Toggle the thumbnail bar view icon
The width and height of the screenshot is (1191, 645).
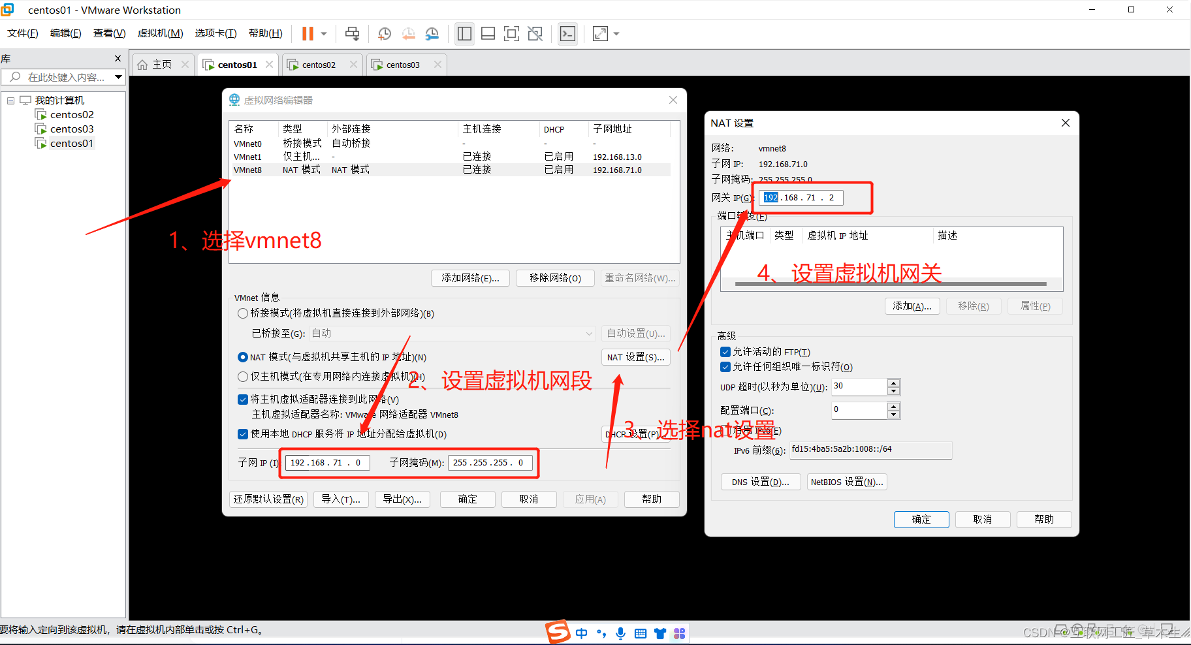pos(488,33)
